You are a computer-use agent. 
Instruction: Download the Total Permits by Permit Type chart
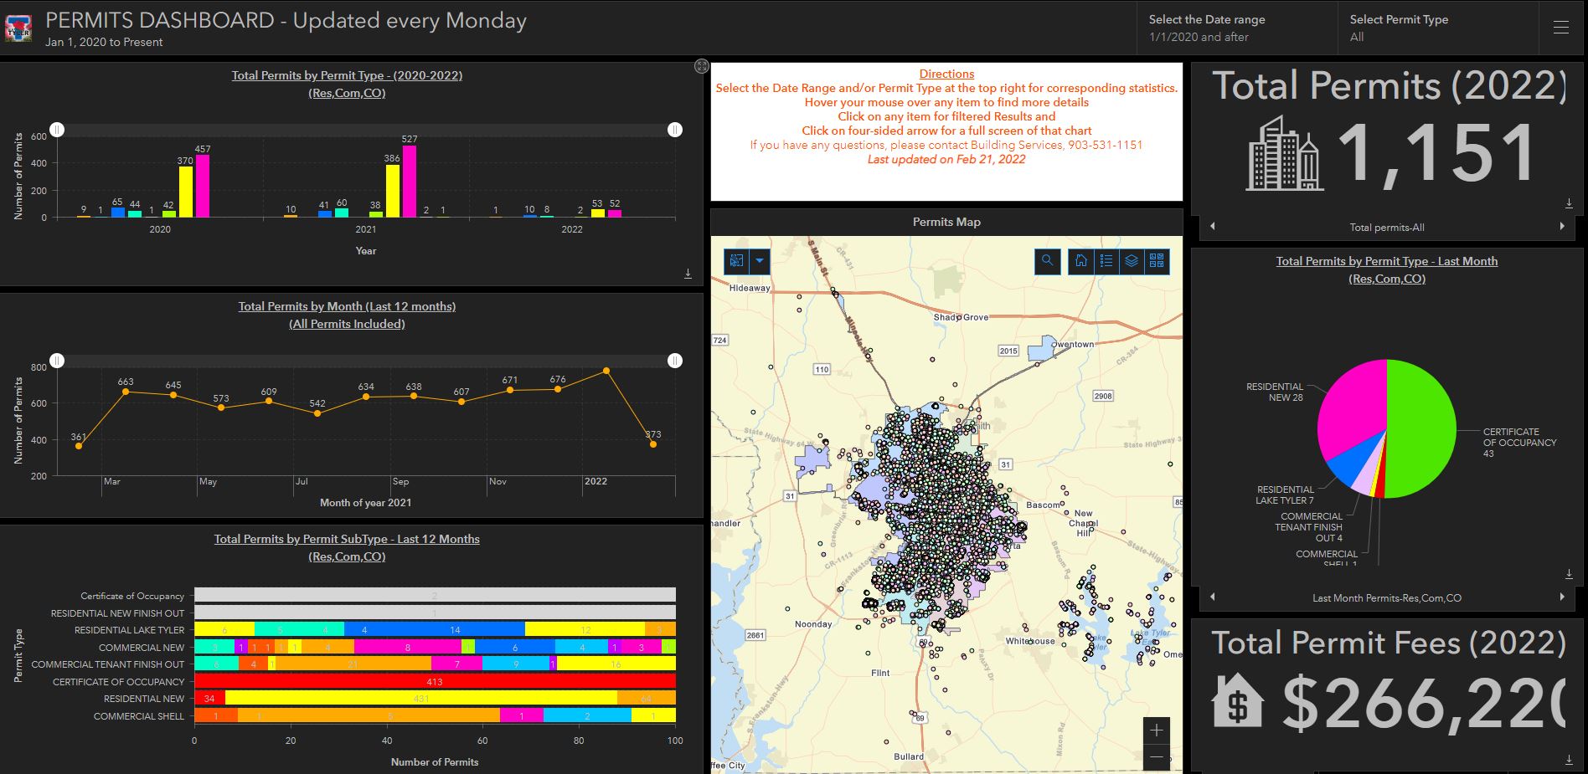[688, 273]
